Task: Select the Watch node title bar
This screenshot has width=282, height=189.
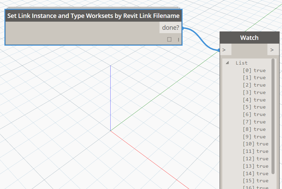Action: (249, 38)
